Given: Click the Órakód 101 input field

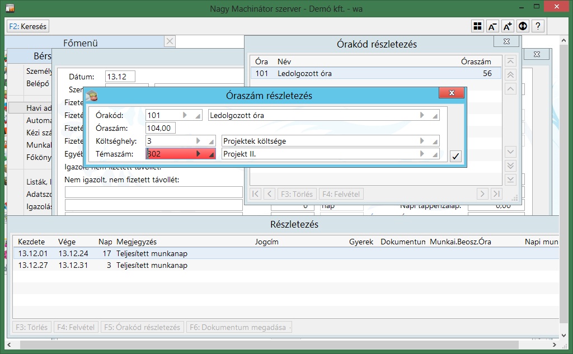Looking at the screenshot, I should tap(163, 115).
